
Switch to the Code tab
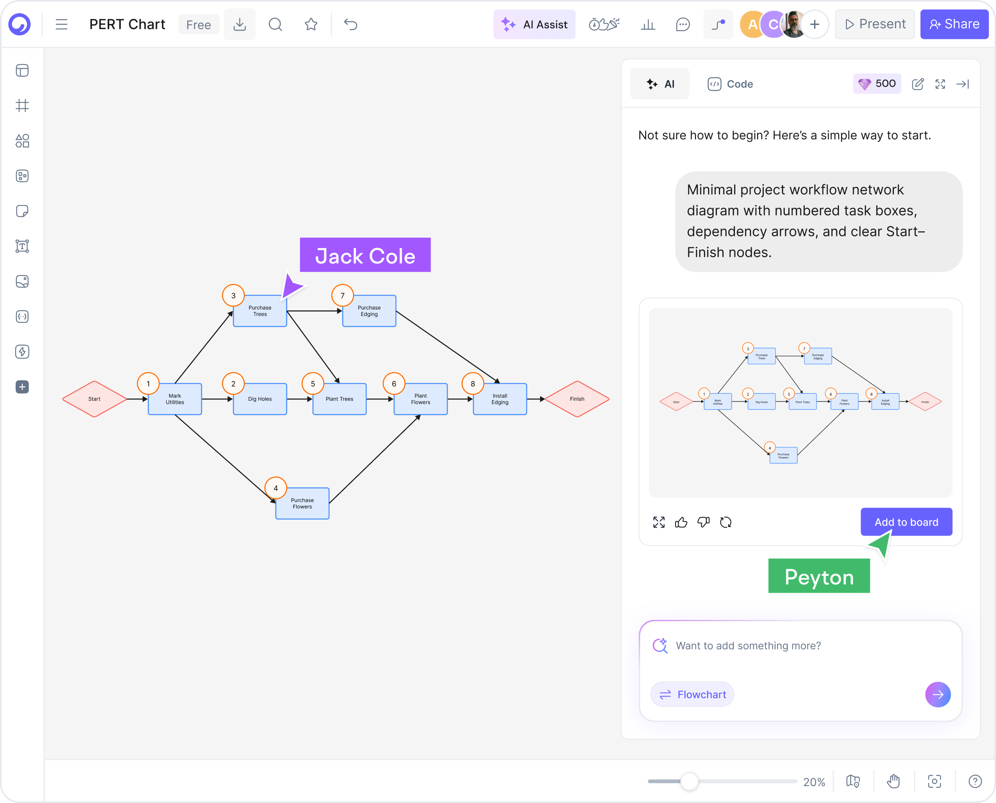(731, 84)
